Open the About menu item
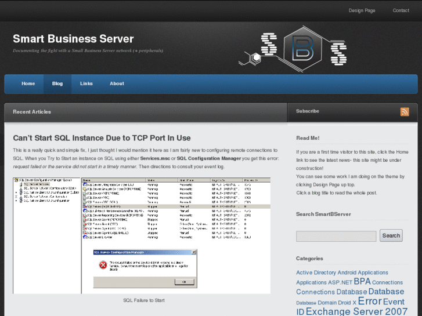The image size is (422, 316). pyautogui.click(x=117, y=83)
